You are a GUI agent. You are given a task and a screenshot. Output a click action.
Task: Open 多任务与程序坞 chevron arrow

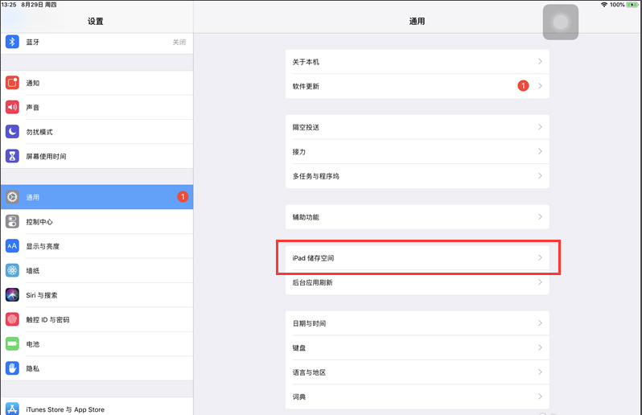tap(540, 175)
